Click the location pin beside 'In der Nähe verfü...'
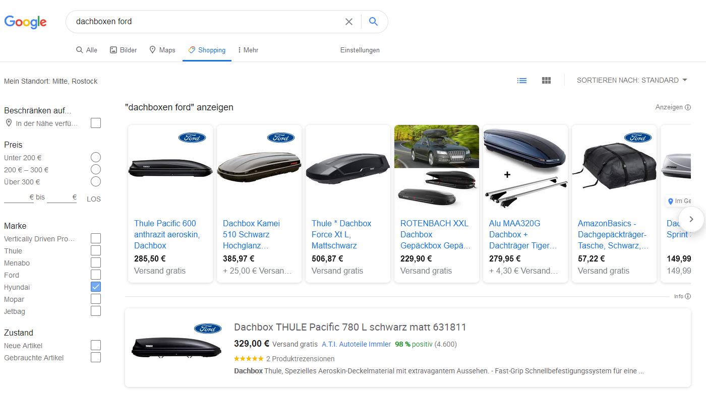The image size is (706, 393). [x=8, y=122]
